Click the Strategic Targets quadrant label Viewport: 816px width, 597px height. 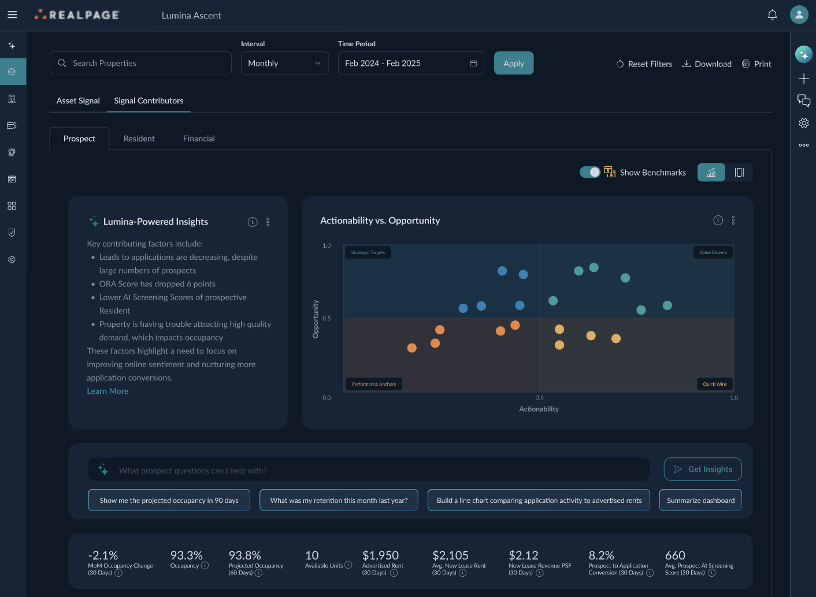click(368, 252)
